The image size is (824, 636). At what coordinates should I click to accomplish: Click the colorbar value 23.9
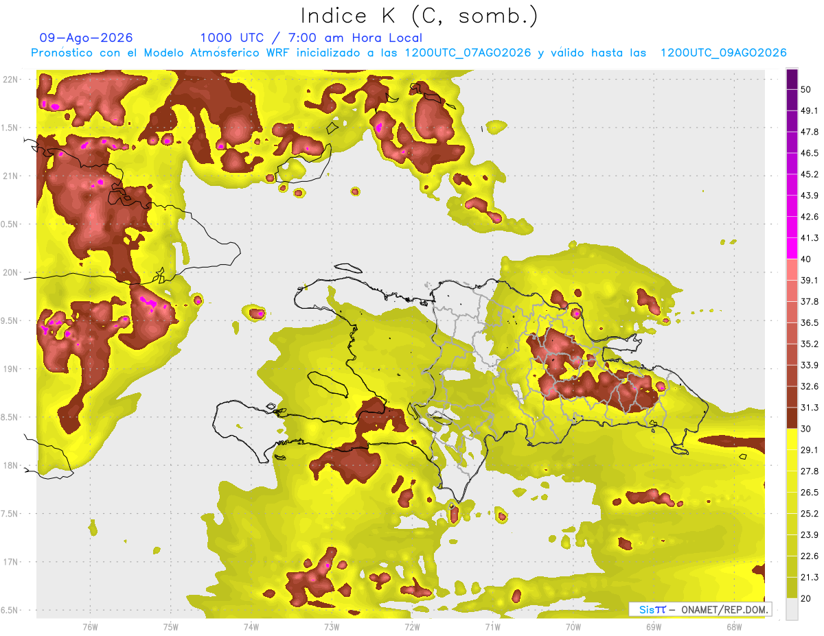pos(810,534)
